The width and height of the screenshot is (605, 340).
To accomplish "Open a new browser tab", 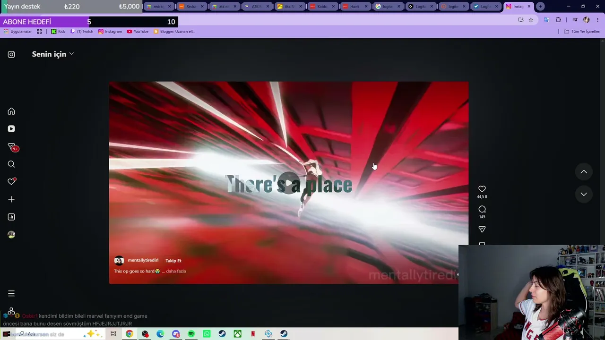I will [540, 7].
